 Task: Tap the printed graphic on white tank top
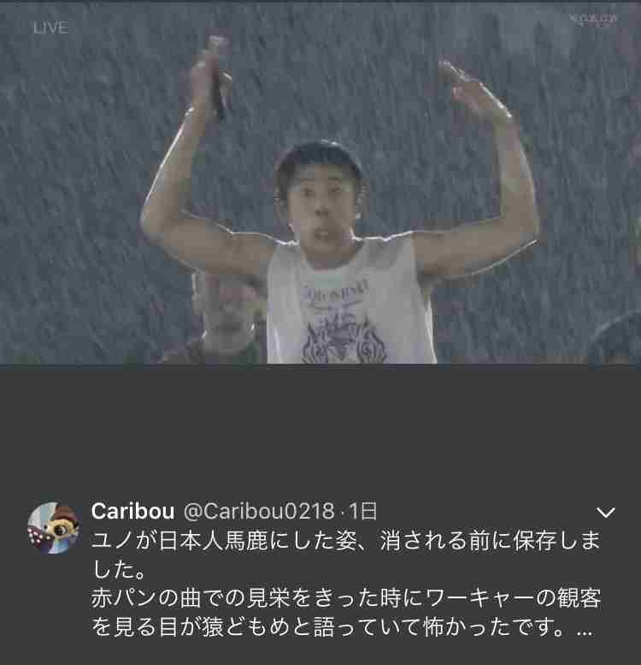point(343,324)
